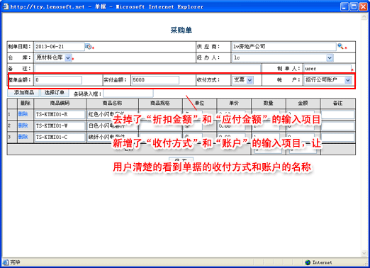Open the date picker calendar icon

pyautogui.click(x=89, y=47)
